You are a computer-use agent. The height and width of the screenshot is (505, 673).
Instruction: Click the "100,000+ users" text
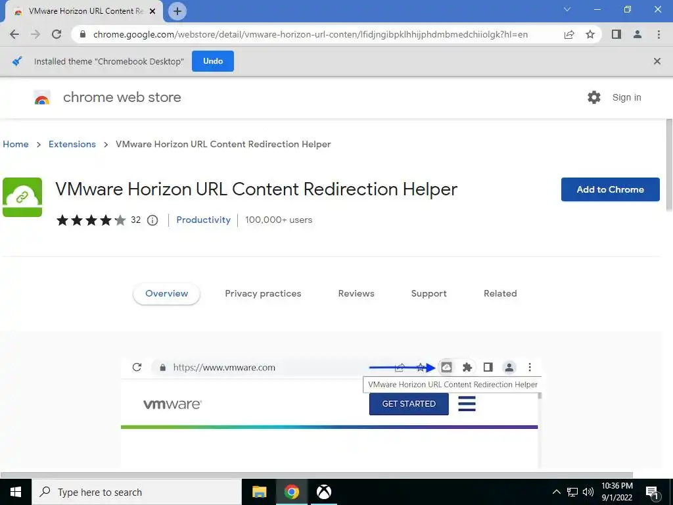pyautogui.click(x=279, y=220)
